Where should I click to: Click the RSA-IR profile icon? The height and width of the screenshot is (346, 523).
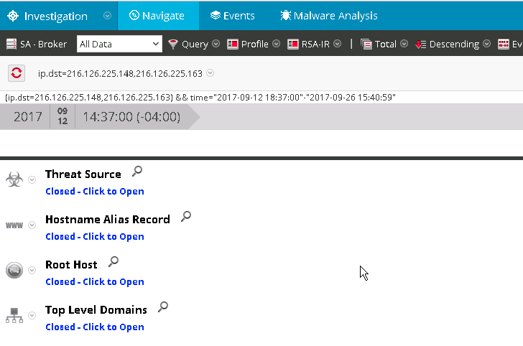[293, 44]
